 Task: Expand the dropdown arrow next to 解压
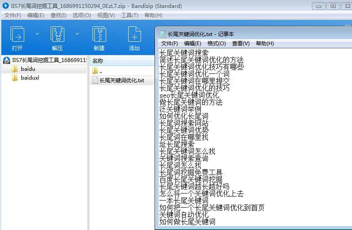(x=77, y=34)
